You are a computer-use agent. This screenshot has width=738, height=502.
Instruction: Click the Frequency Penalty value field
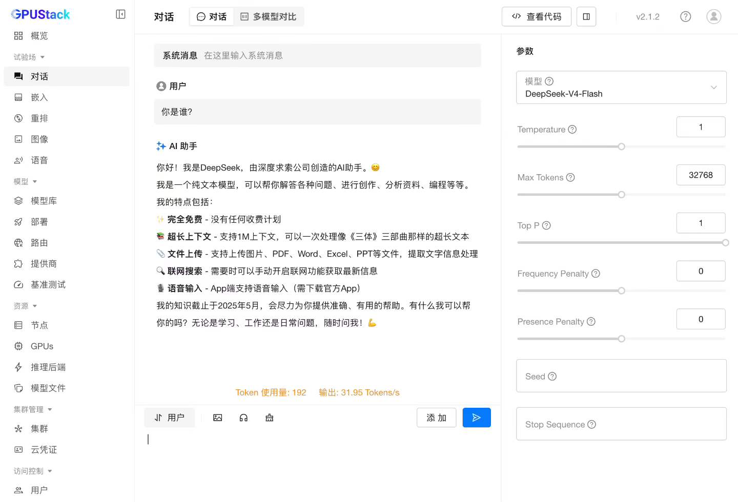[x=701, y=271]
